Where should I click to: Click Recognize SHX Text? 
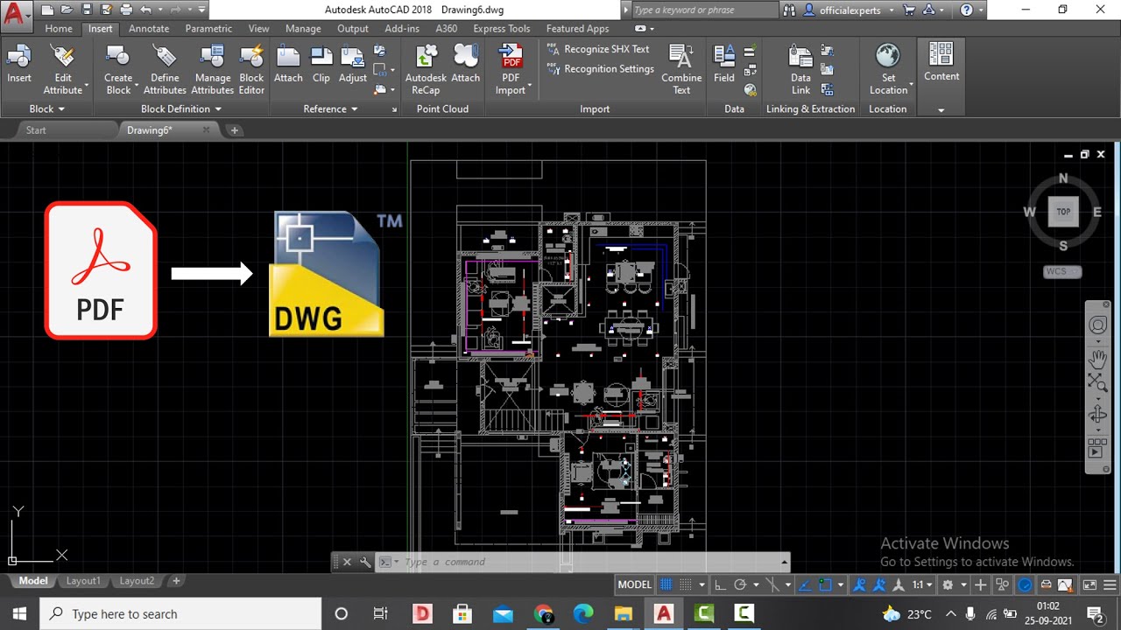point(598,50)
